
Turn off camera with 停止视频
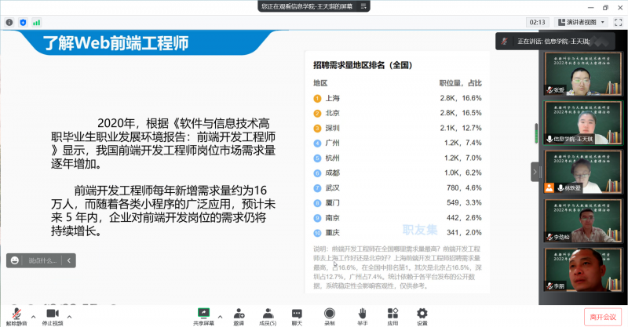click(52, 315)
